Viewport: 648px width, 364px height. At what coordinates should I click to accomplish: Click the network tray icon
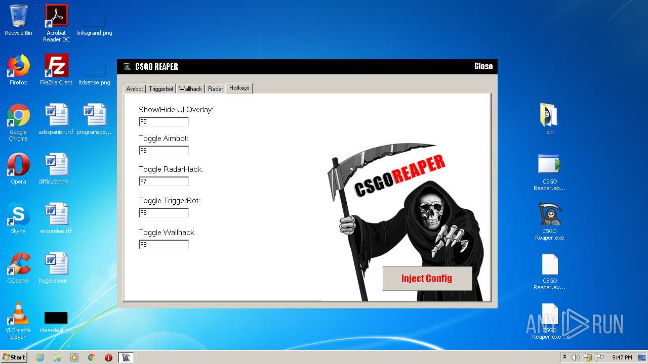click(588, 357)
